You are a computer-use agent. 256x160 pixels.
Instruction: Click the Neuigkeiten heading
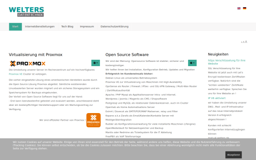tap(218, 54)
